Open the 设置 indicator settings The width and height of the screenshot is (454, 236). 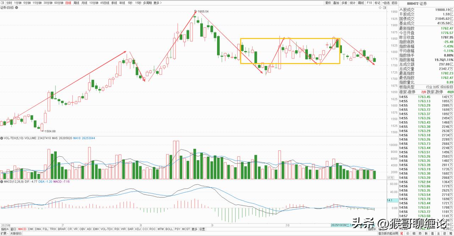point(202,229)
